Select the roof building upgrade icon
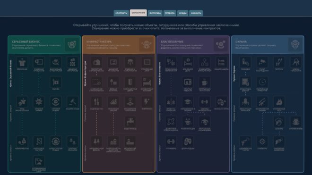Viewport: 312px width, 175px height. (x=113, y=102)
